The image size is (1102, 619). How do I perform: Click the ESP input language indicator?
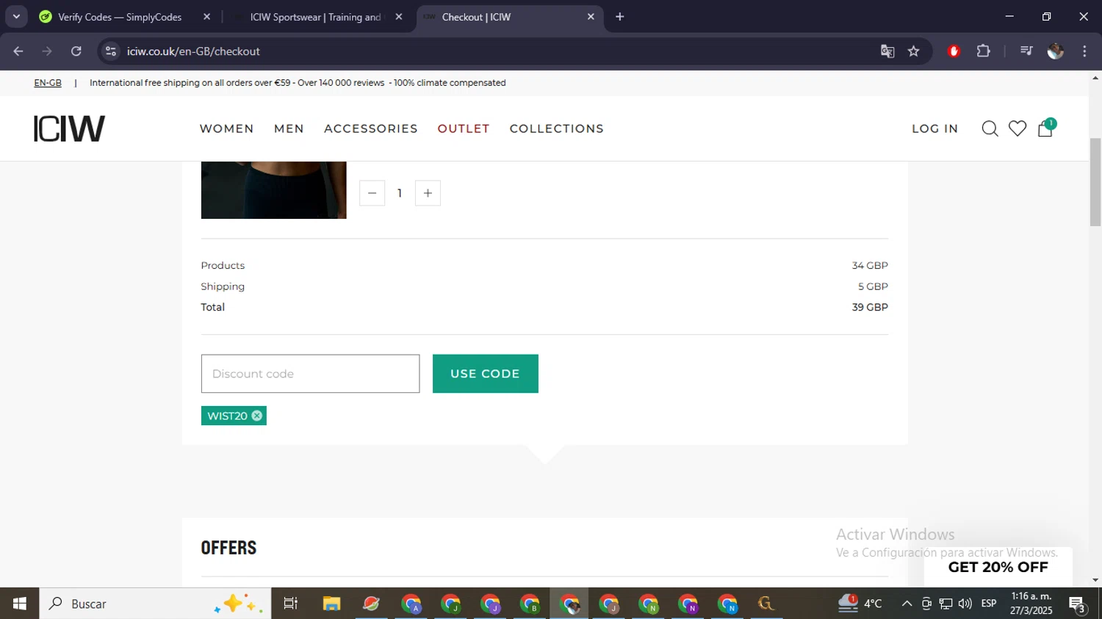point(989,604)
